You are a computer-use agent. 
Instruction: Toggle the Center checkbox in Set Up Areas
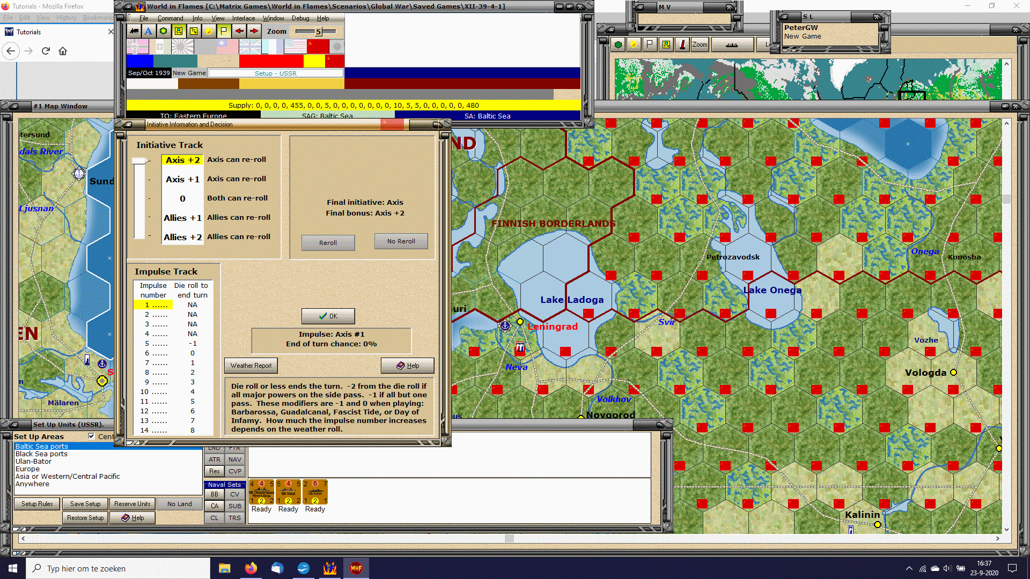click(92, 436)
